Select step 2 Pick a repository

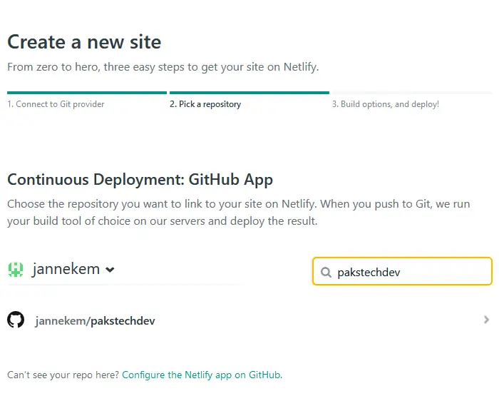click(205, 104)
